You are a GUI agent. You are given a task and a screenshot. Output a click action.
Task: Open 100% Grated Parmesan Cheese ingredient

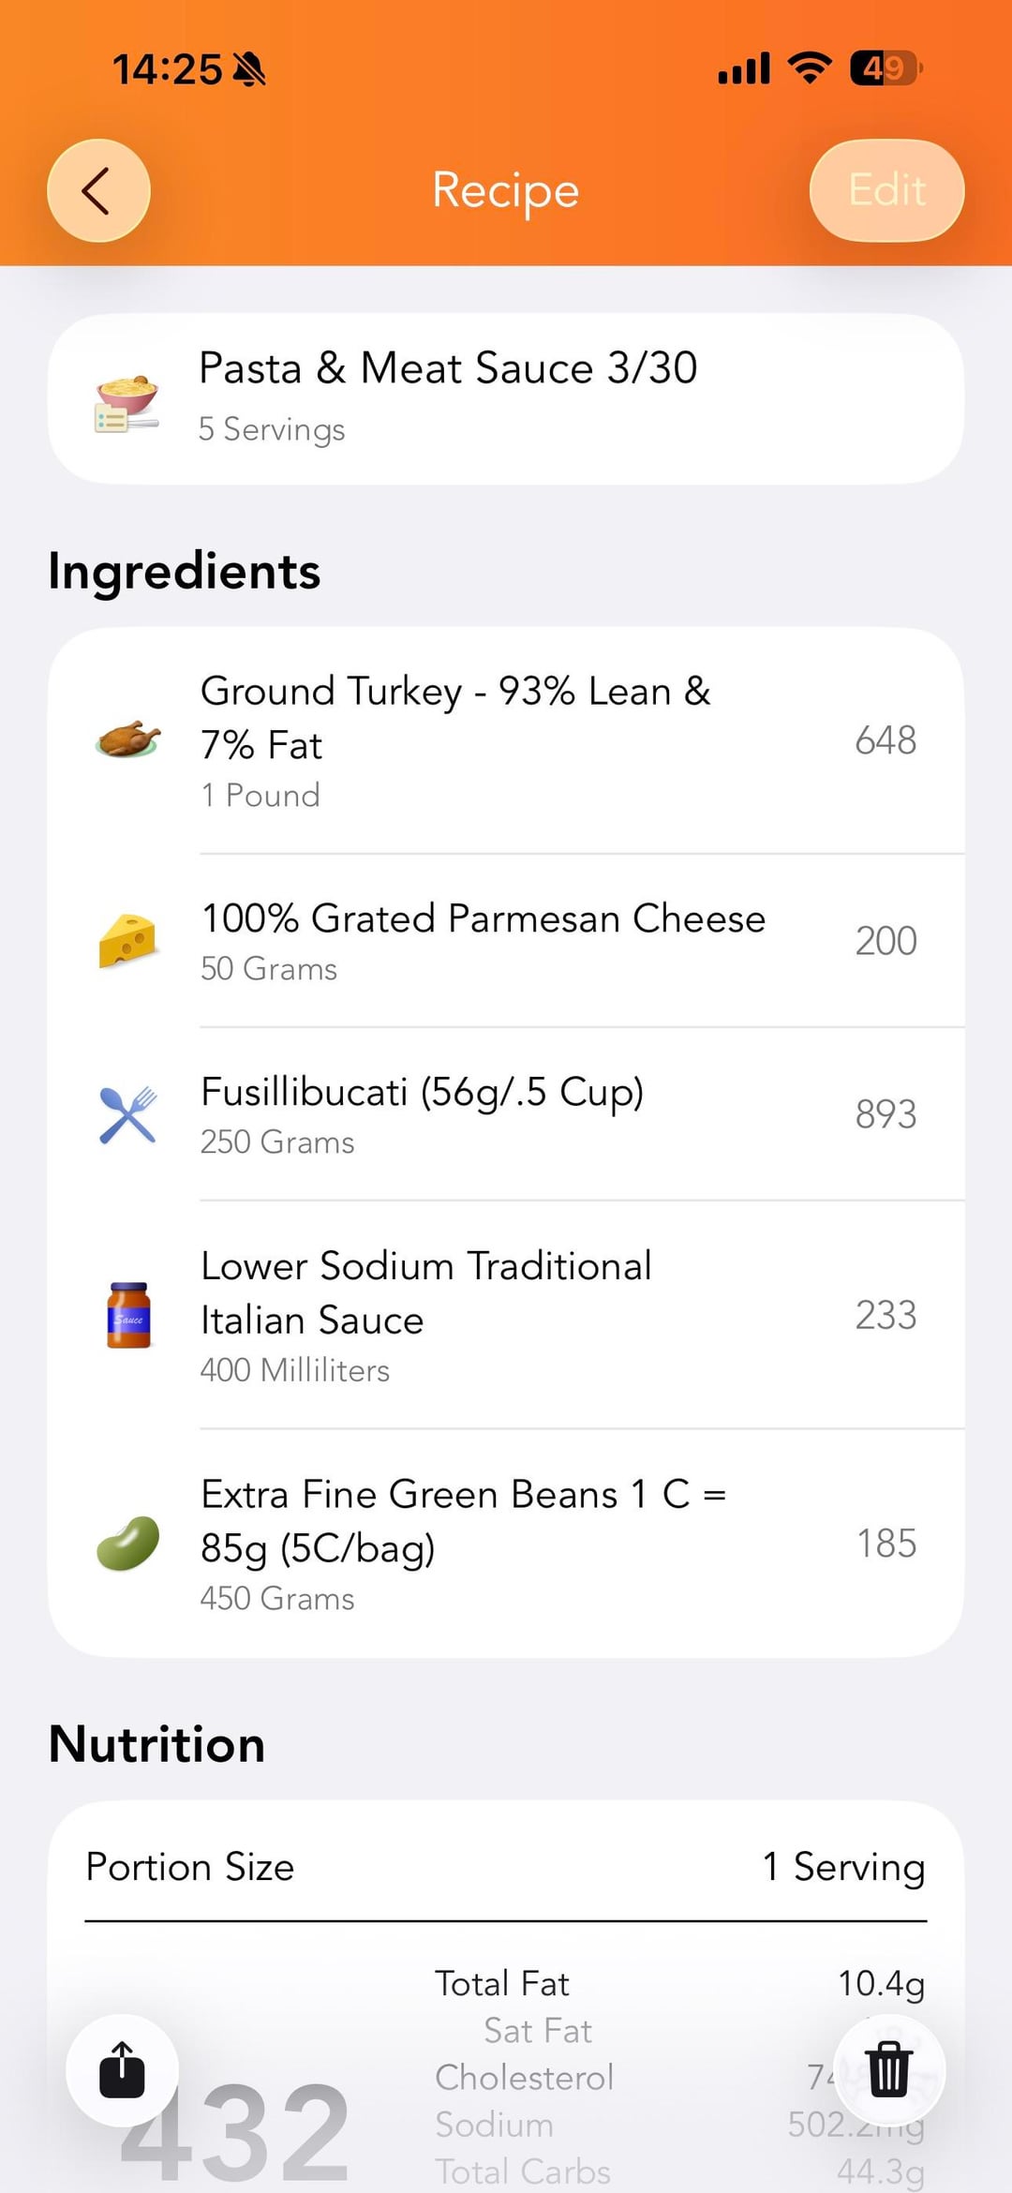click(x=484, y=919)
